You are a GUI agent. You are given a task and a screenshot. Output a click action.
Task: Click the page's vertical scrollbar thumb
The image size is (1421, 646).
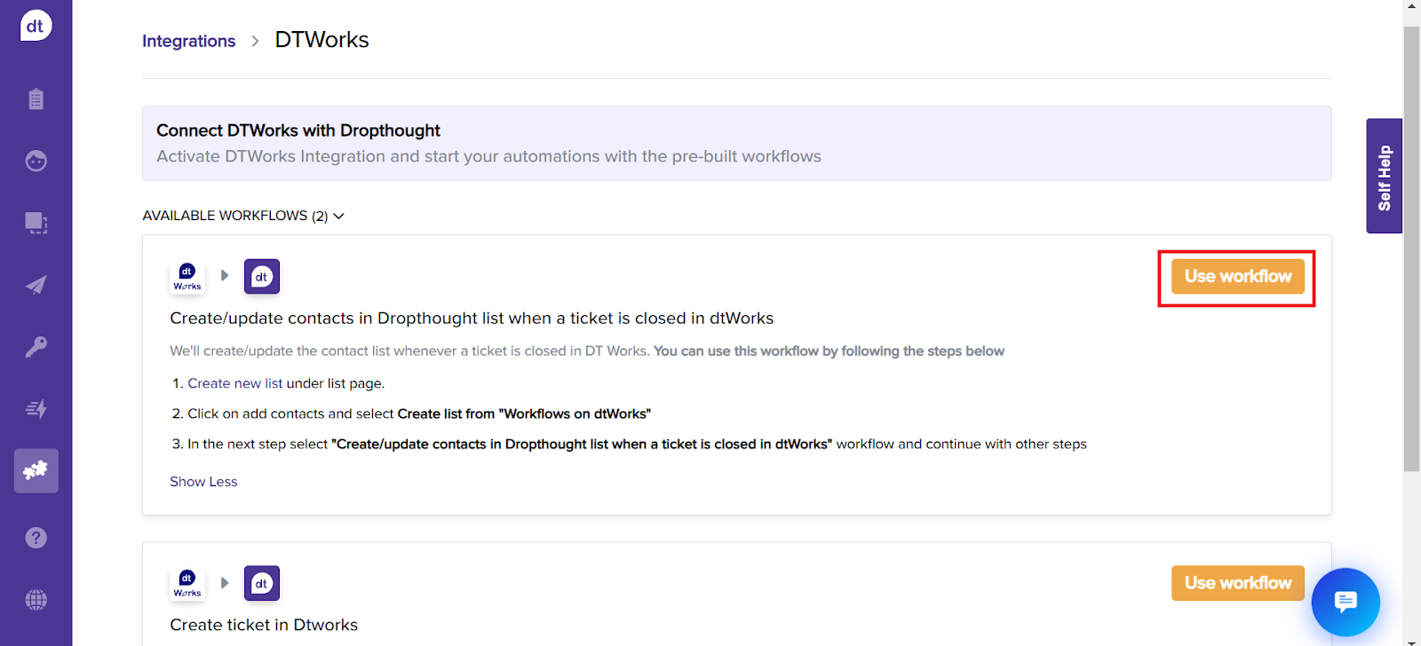1411,248
